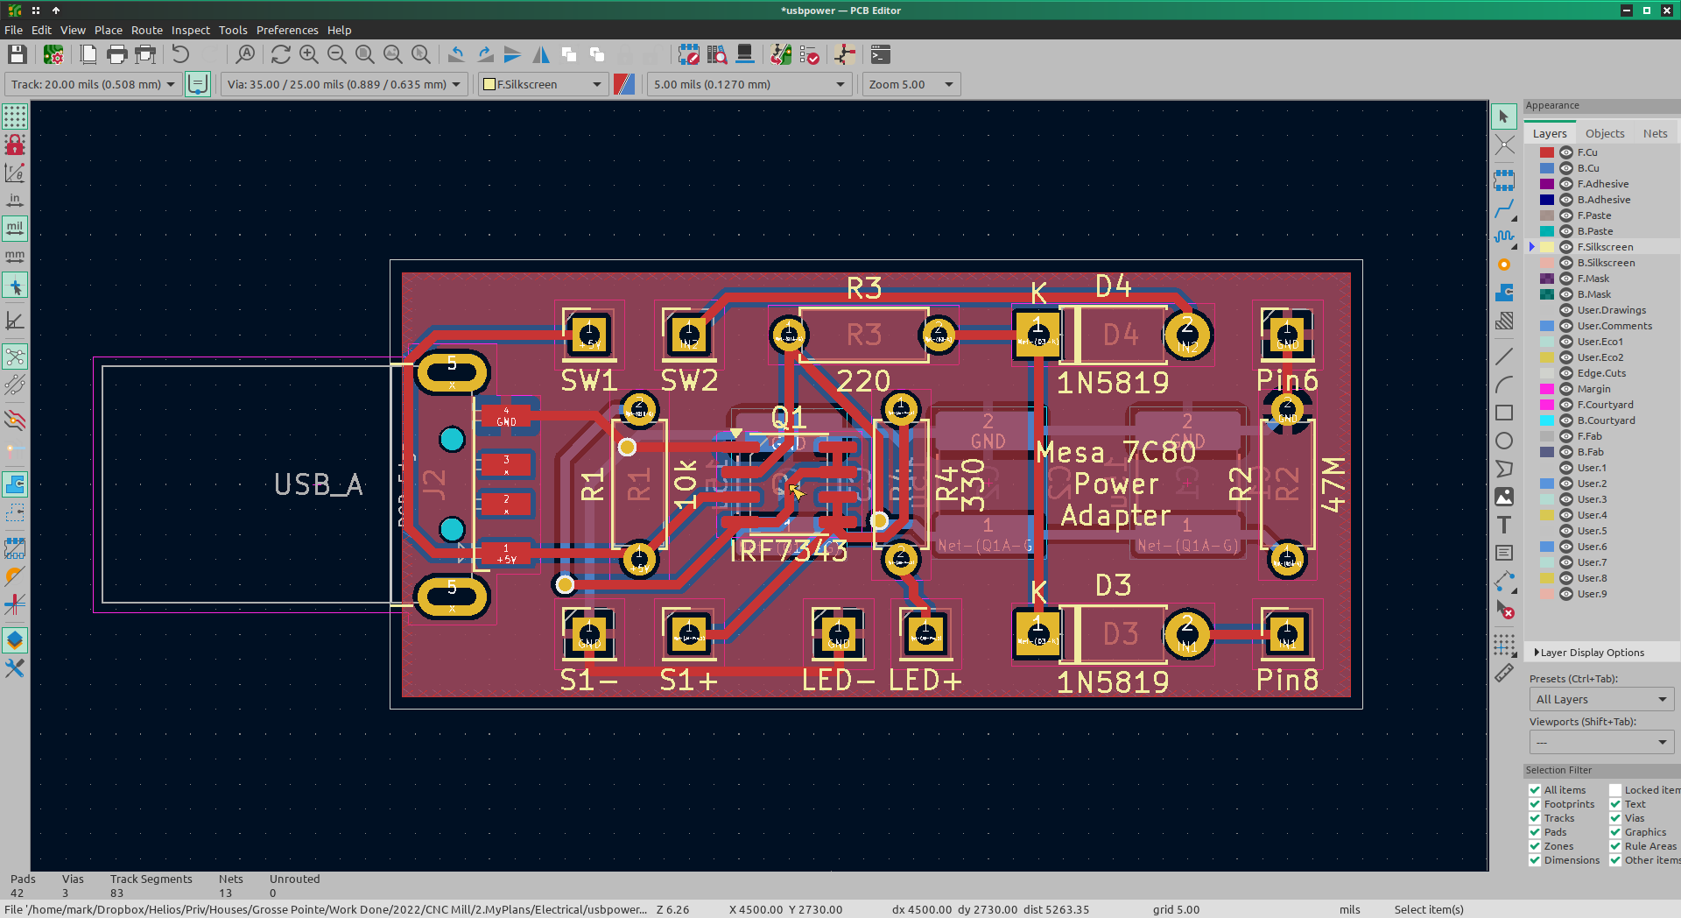
Task: Switch units to mils
Action: click(x=15, y=229)
